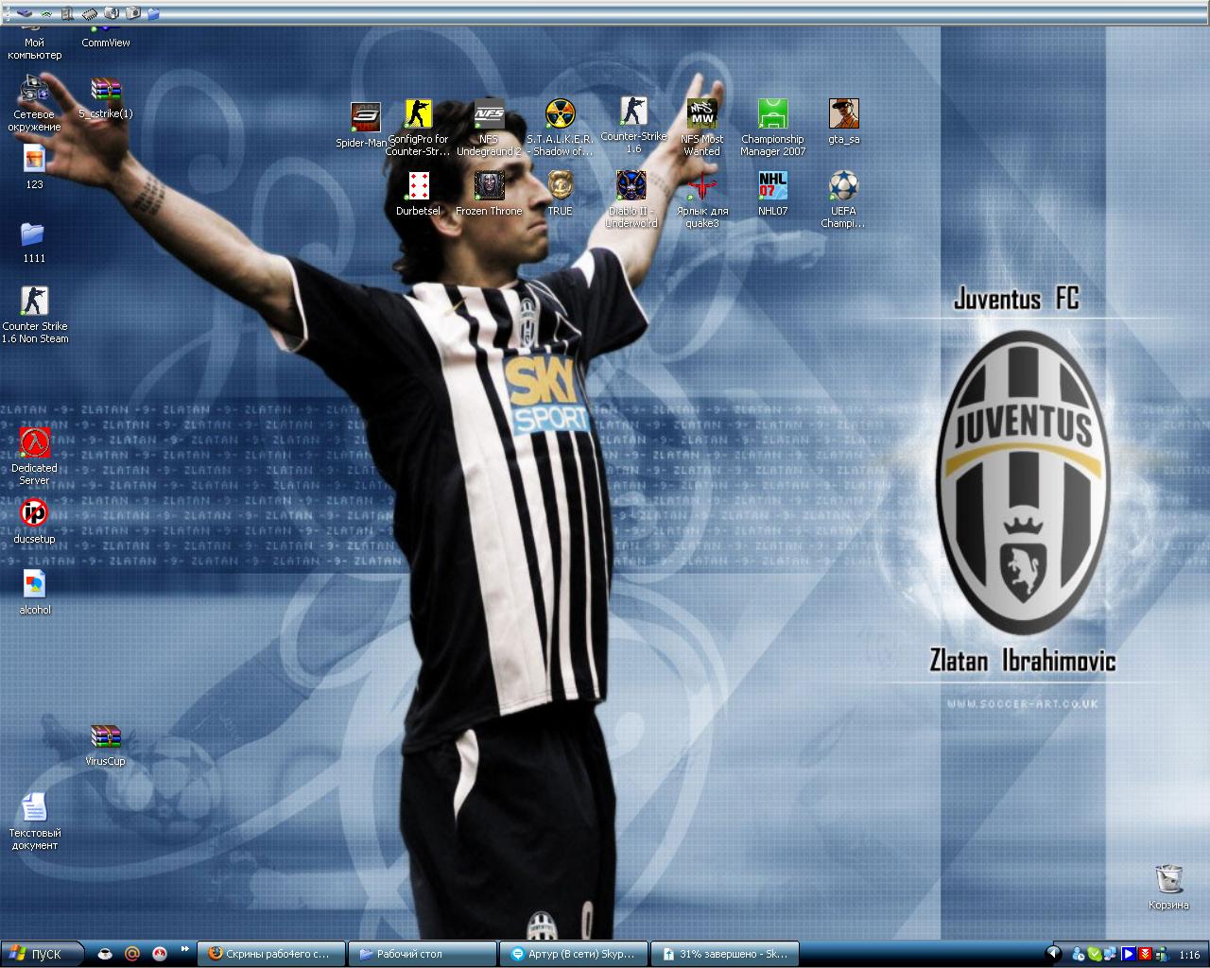Image resolution: width=1210 pixels, height=968 pixels.
Task: Select the Сетевое окружение icon
Action: 34,103
